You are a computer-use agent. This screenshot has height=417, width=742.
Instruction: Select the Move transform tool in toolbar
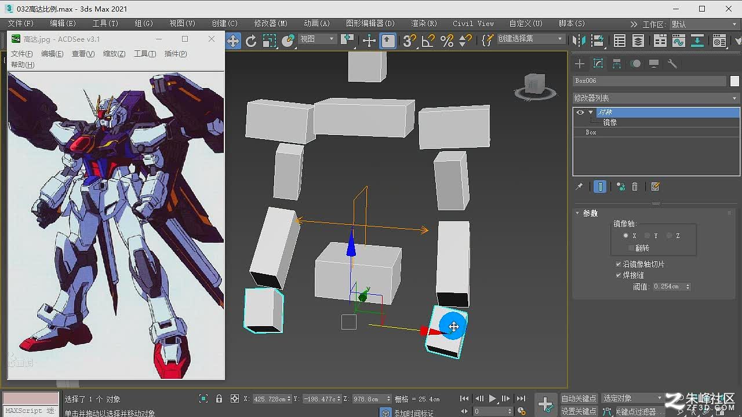(232, 41)
